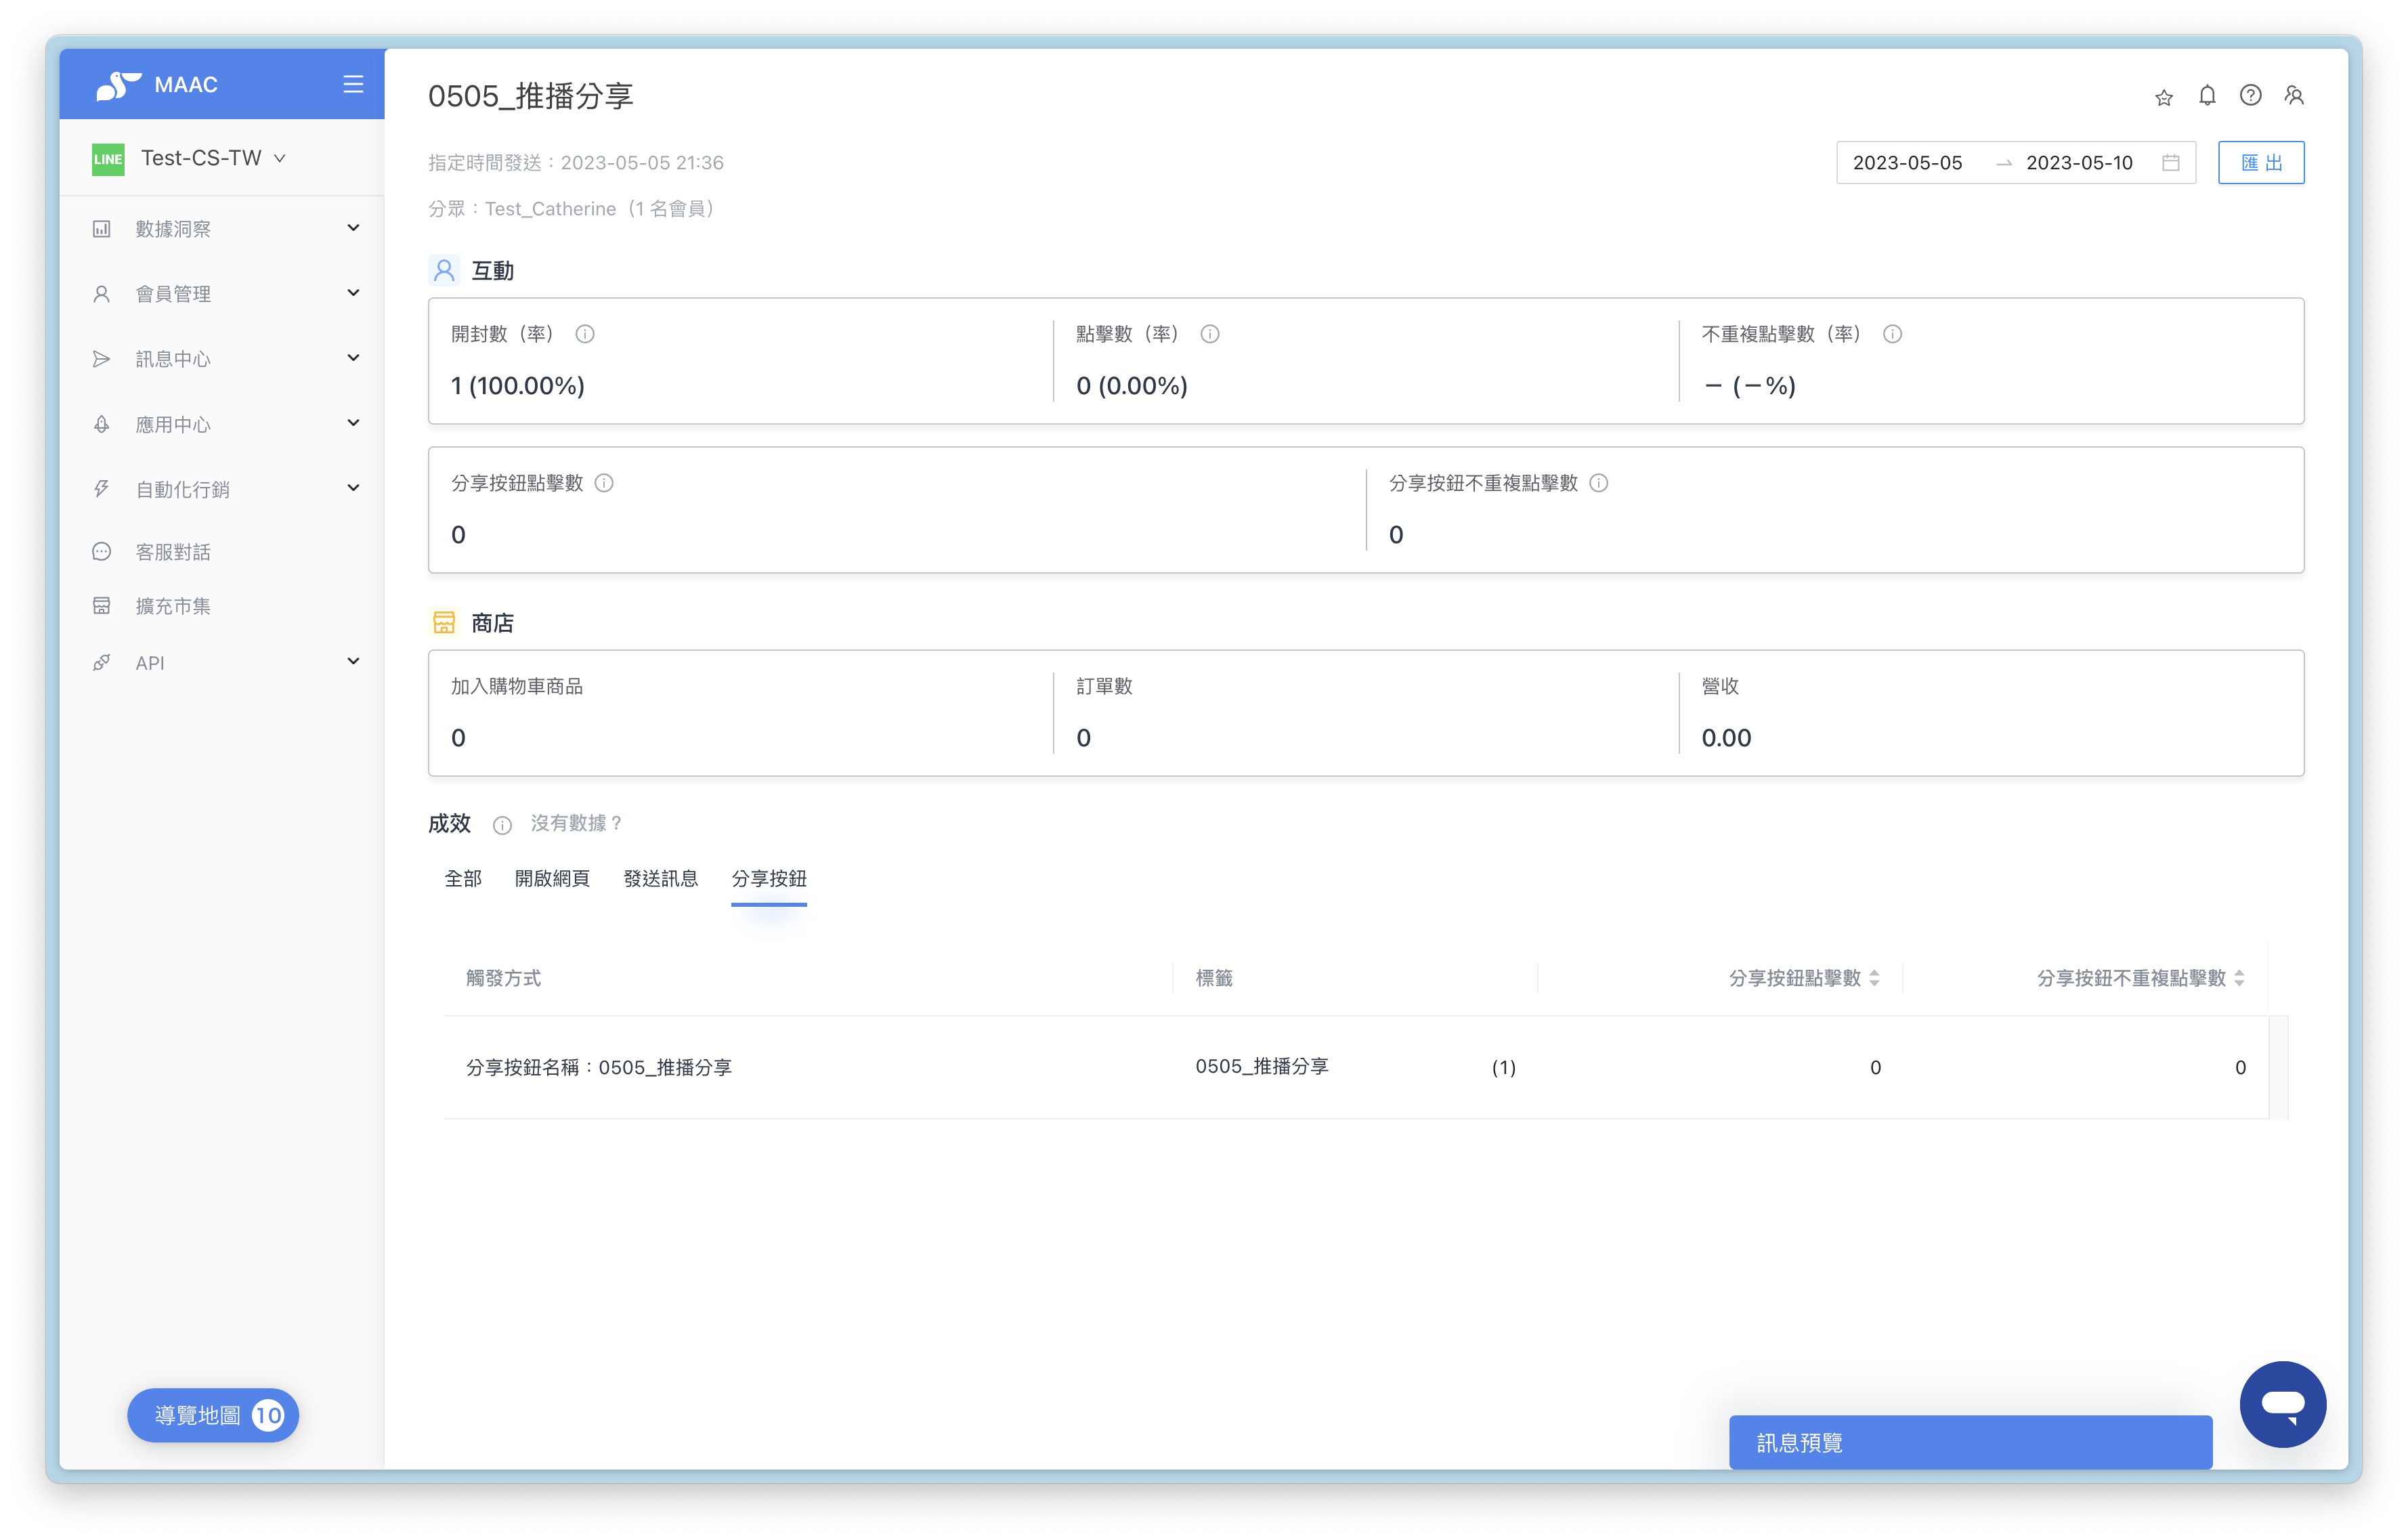
Task: Open the notifications bell
Action: click(2207, 96)
